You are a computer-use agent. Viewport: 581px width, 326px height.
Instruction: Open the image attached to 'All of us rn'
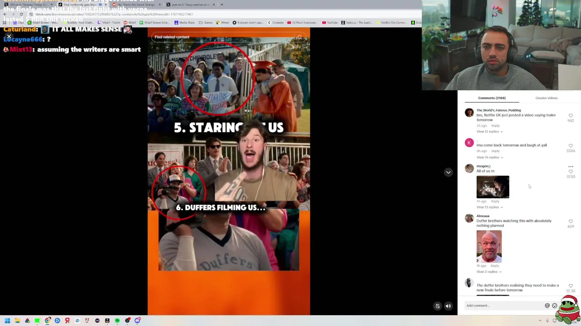coord(493,187)
